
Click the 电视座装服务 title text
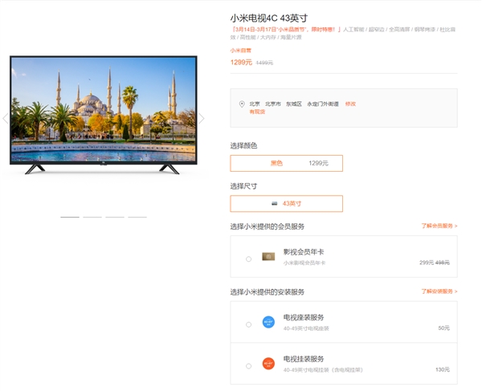[304, 317]
